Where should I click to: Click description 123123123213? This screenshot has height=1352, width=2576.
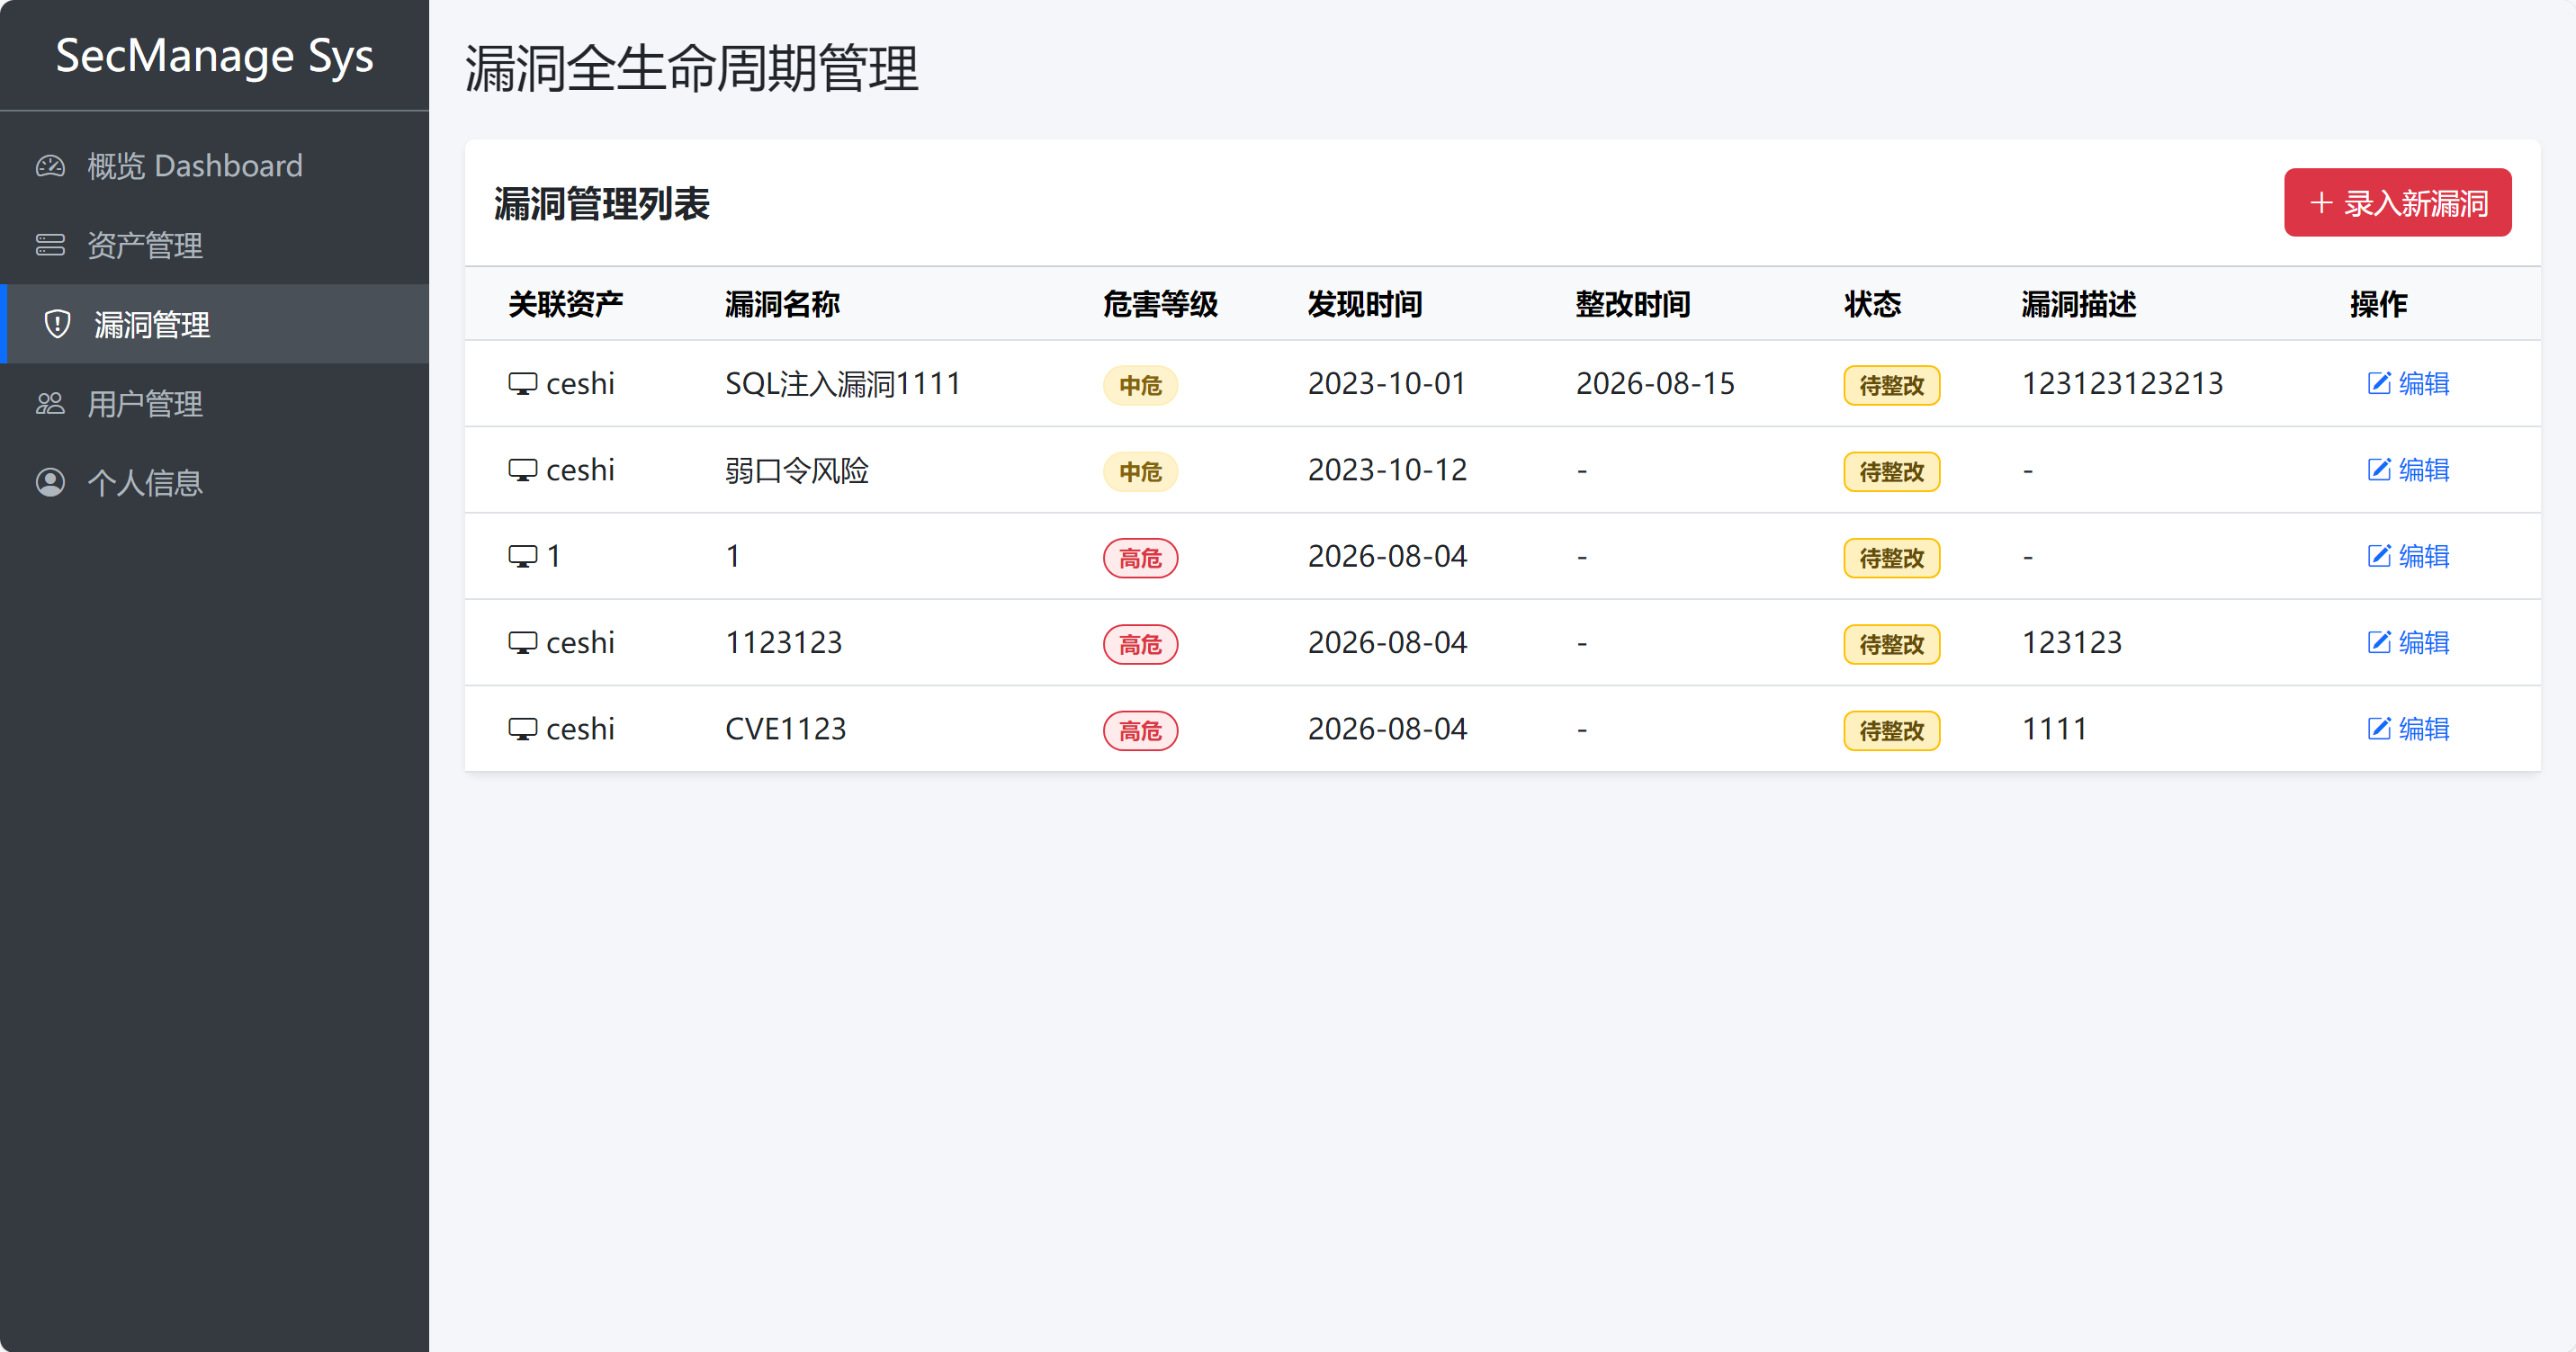pos(2122,384)
